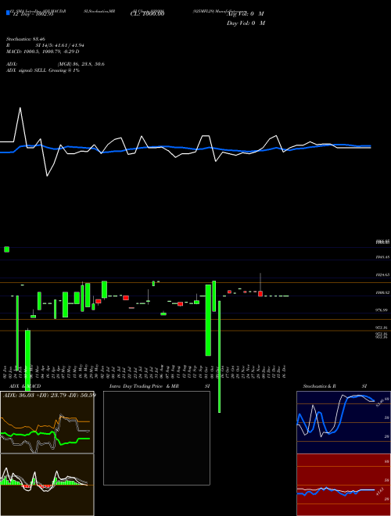The image size is (391, 516).
Task: Select the 'Avg Vol: 0 M' text
Action: (x=246, y=14)
